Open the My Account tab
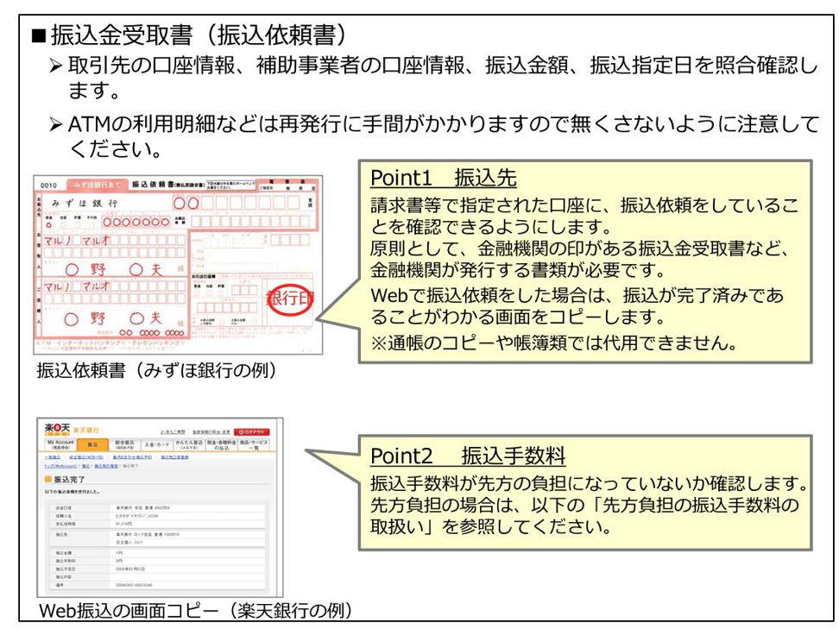This screenshot has width=839, height=629. coord(60,444)
